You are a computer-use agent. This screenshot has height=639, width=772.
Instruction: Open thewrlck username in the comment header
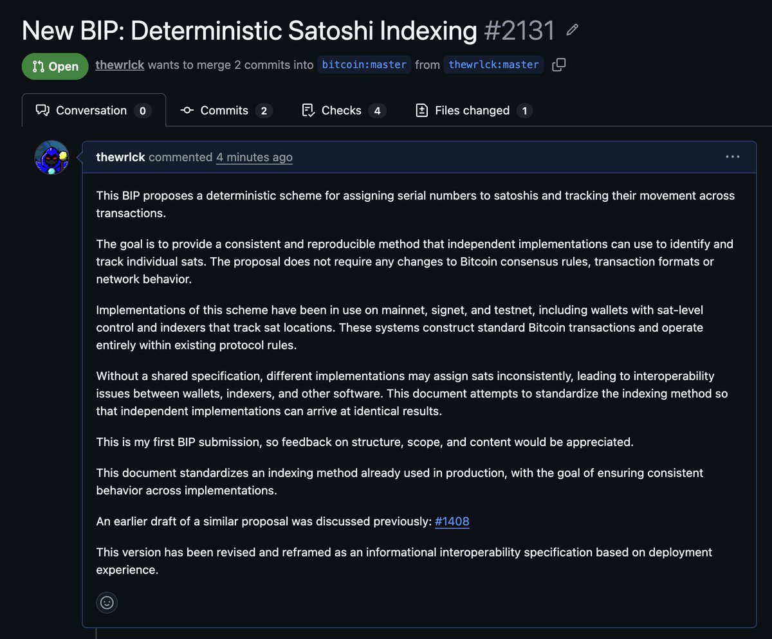pyautogui.click(x=120, y=157)
